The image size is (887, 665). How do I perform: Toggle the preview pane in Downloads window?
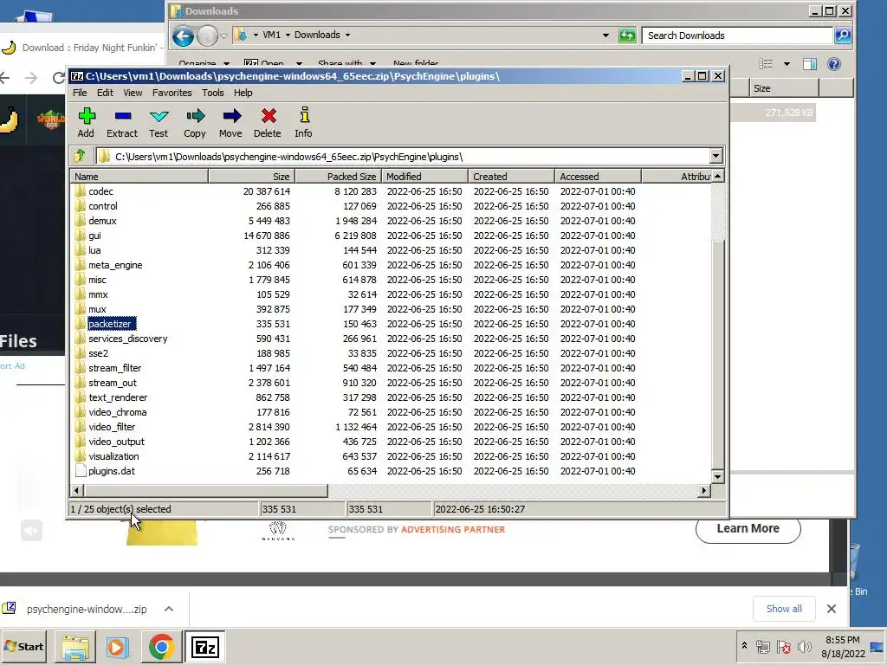coord(810,64)
